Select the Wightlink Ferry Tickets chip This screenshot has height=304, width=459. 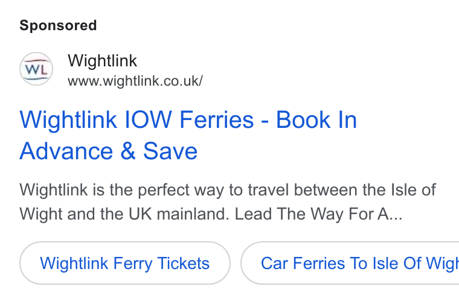point(125,263)
